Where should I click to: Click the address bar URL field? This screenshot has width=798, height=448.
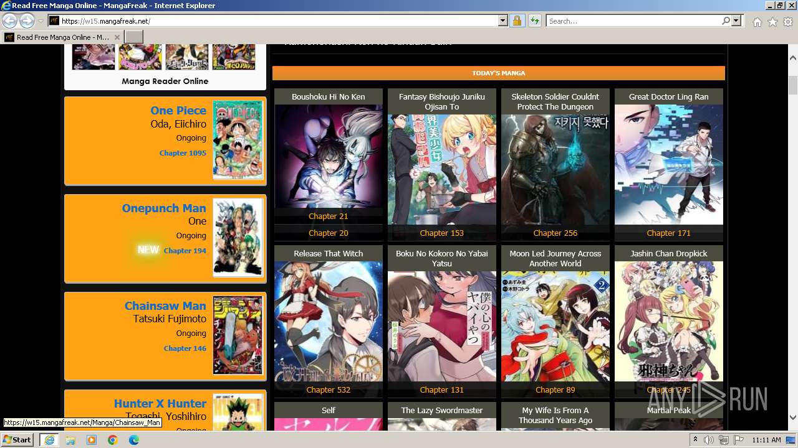(x=279, y=21)
